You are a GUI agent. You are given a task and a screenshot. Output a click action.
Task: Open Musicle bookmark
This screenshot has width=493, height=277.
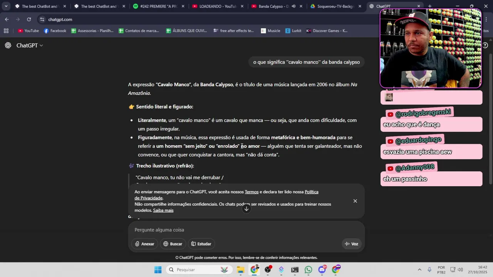(271, 31)
